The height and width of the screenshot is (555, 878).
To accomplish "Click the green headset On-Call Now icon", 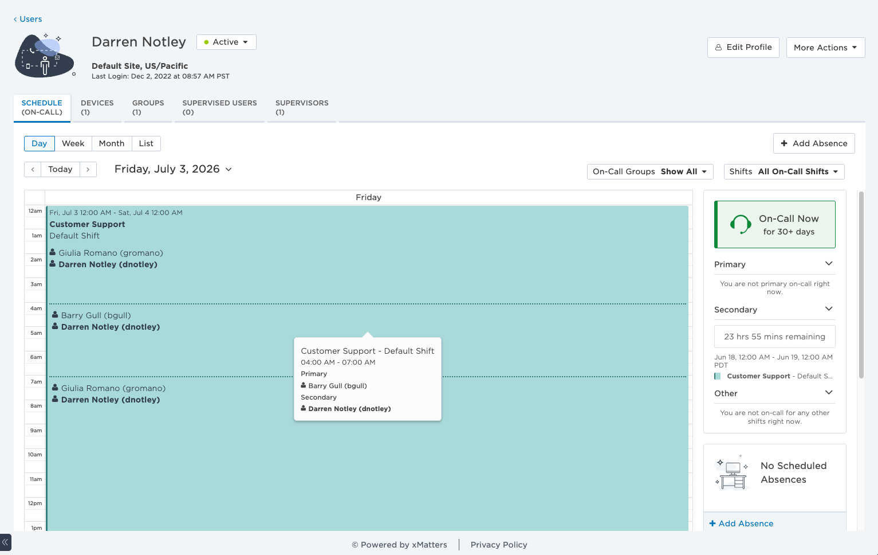I will pos(740,224).
